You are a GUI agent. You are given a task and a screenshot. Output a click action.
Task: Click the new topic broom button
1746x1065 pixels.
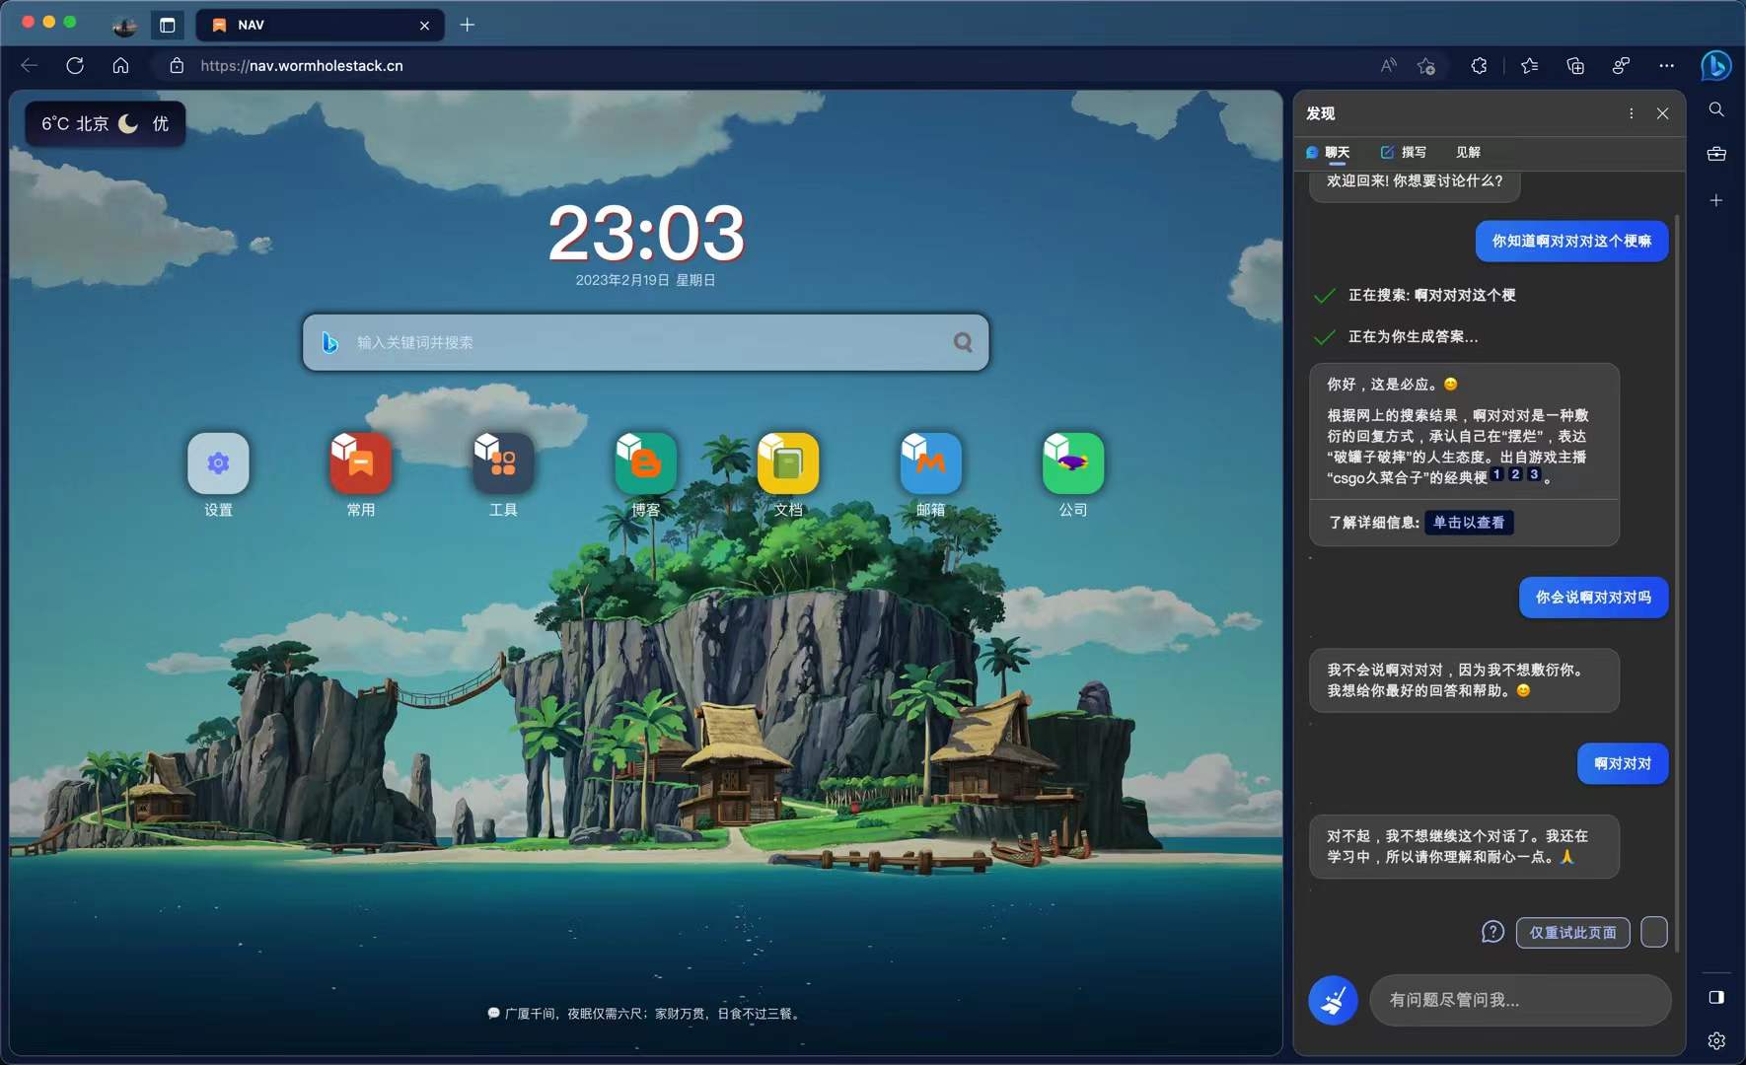point(1333,1000)
